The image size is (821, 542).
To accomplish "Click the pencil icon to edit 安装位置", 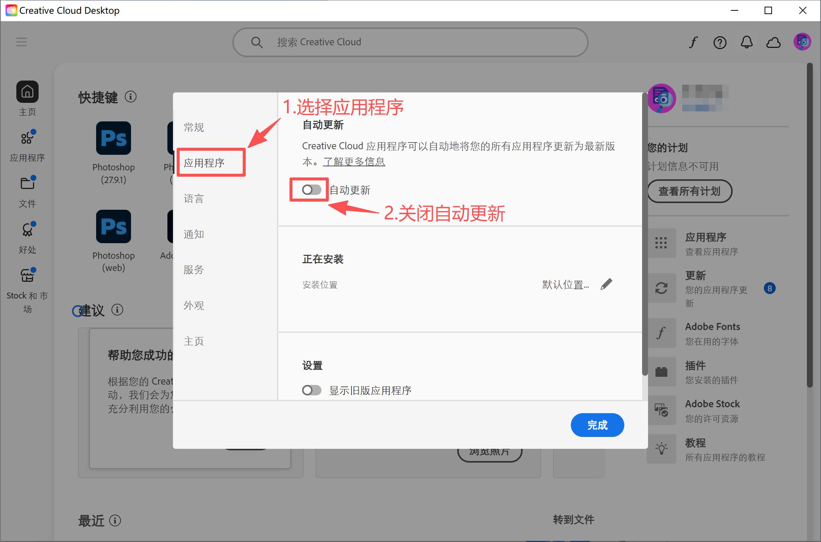I will point(606,284).
